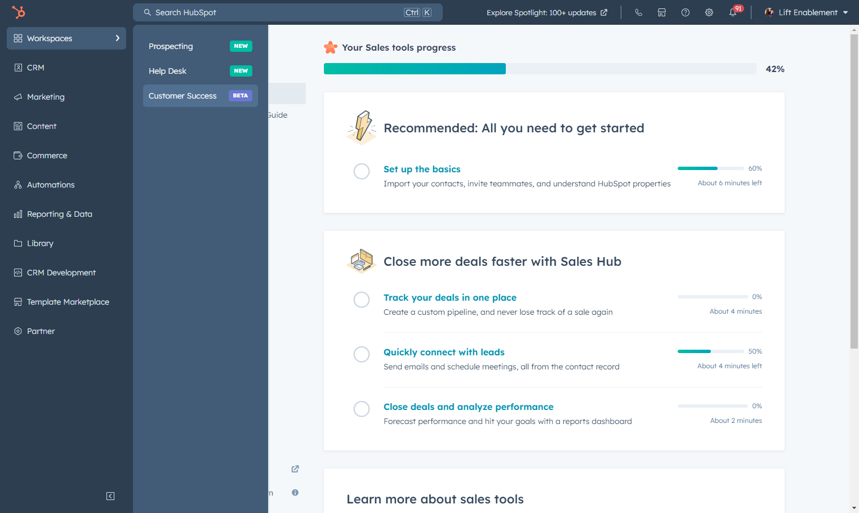Open the settings gear icon
This screenshot has width=859, height=513.
coord(709,12)
